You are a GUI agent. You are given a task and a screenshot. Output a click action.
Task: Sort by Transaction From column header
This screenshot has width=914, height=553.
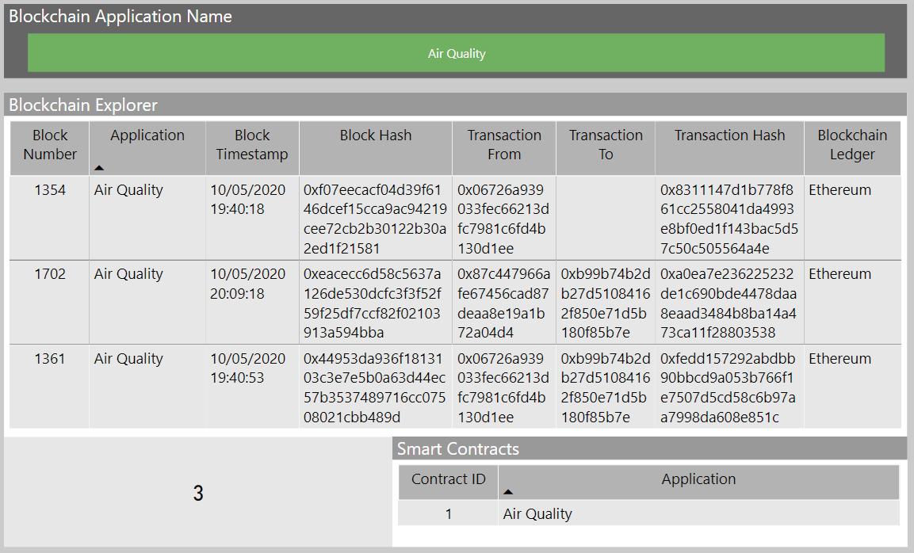pos(504,148)
